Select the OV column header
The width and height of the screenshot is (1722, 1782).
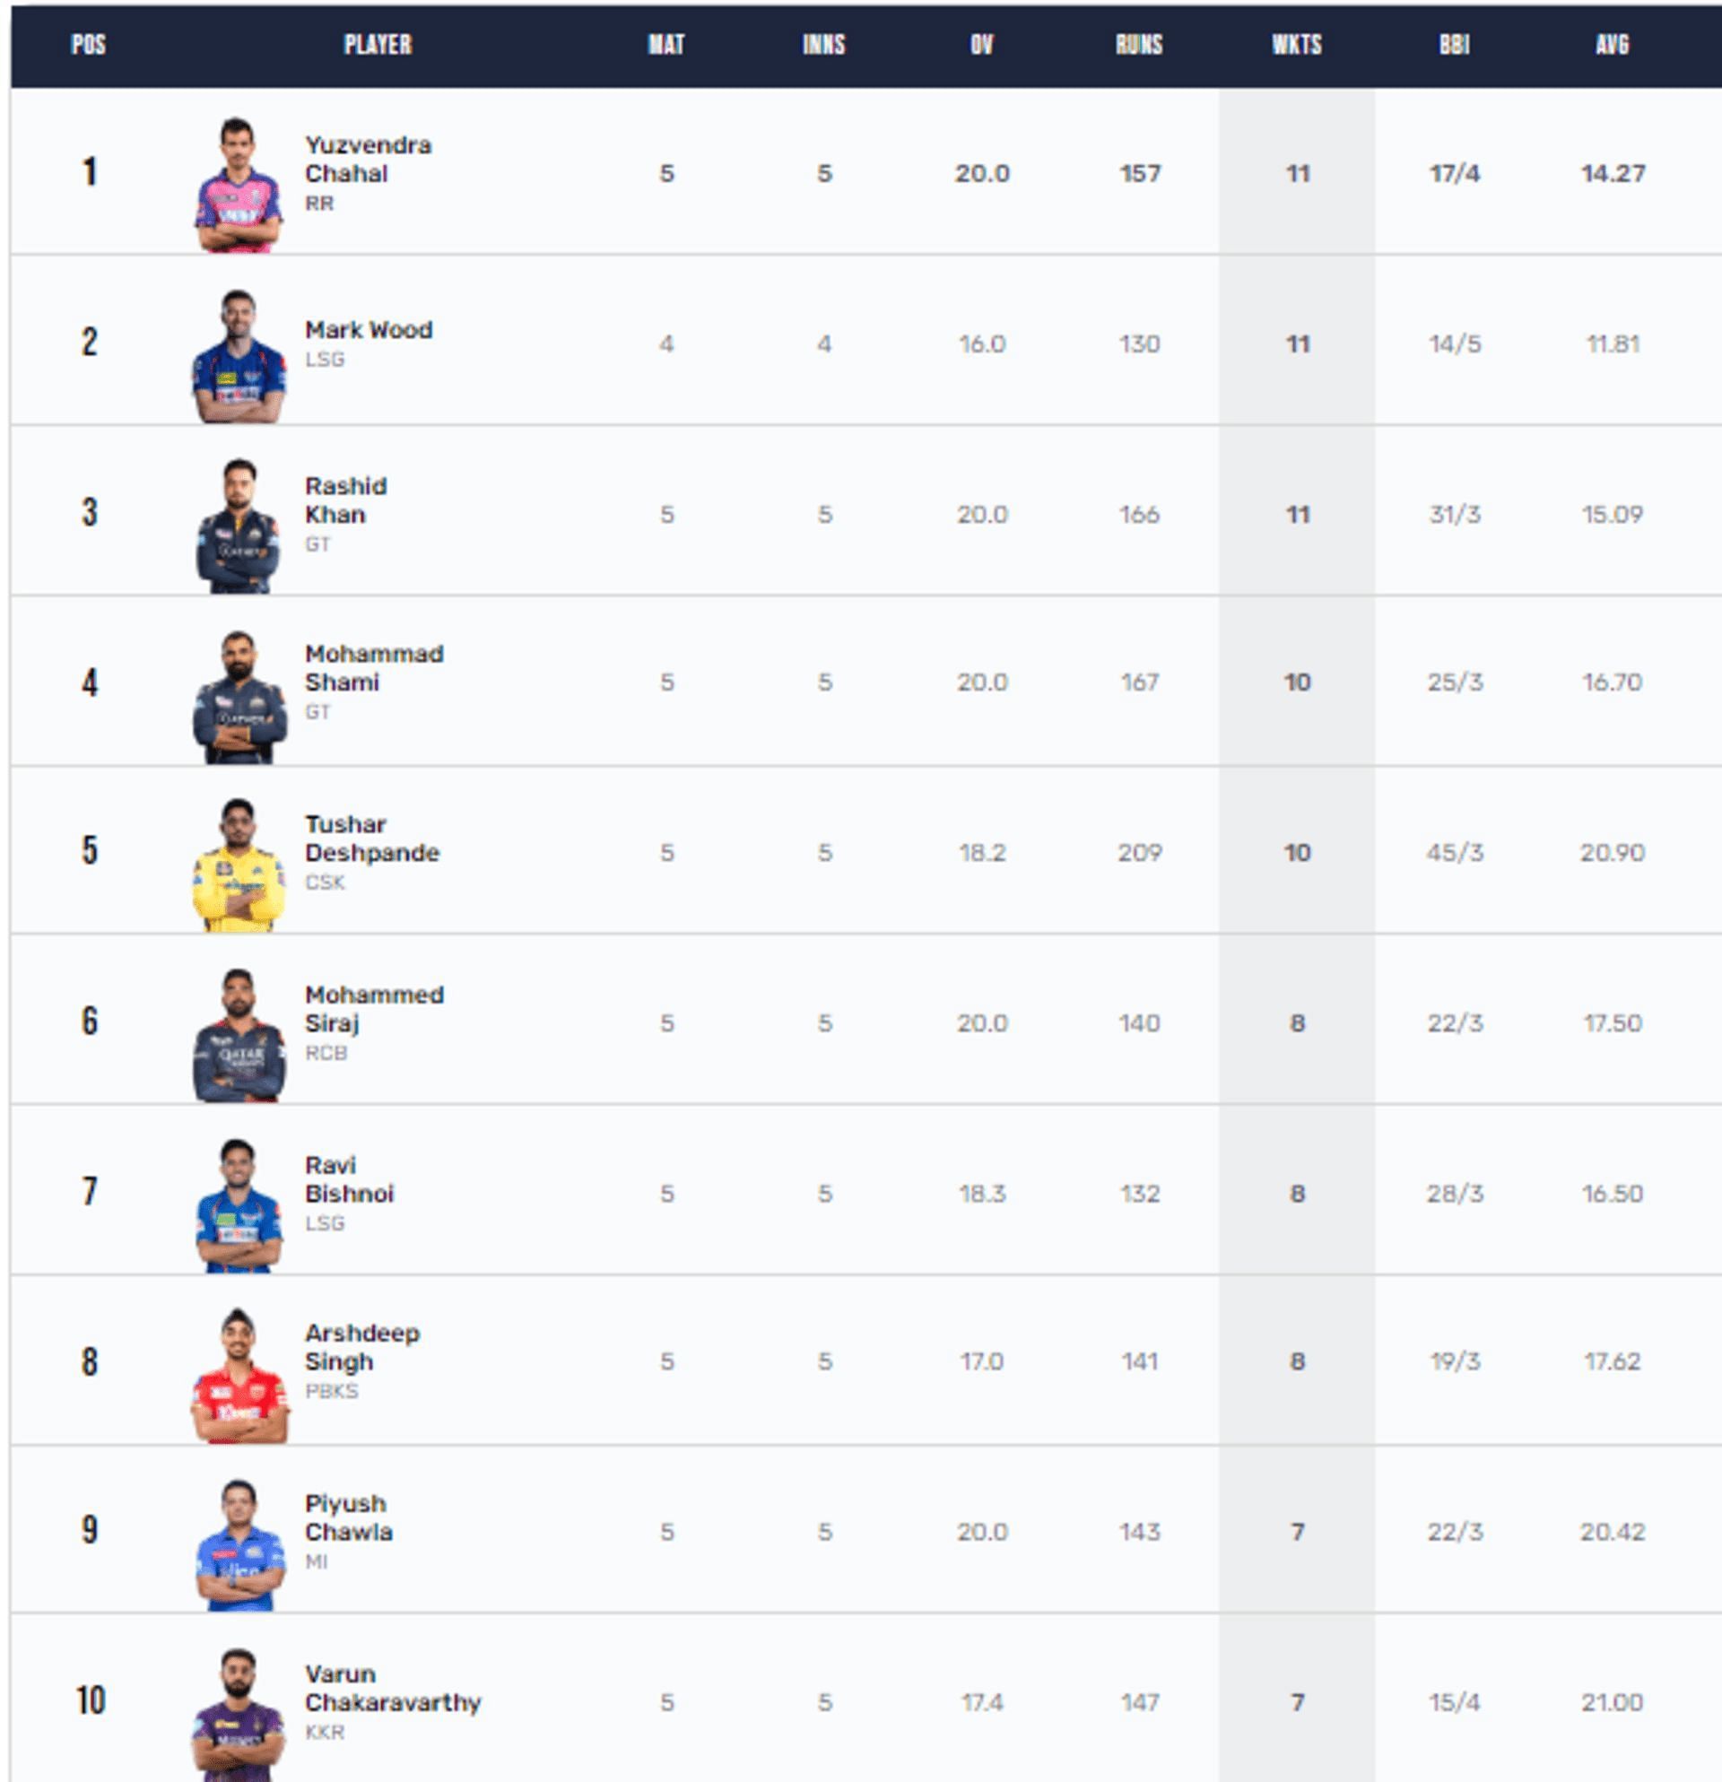point(981,45)
